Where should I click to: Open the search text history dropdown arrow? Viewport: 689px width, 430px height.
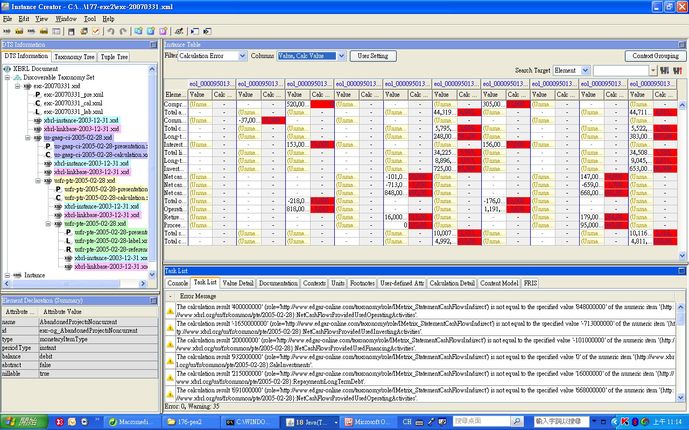pyautogui.click(x=653, y=70)
